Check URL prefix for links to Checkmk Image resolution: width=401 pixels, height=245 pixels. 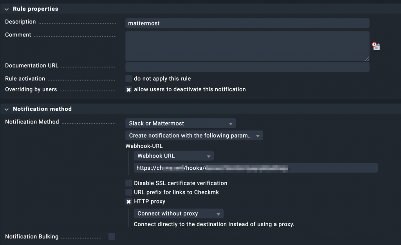click(128, 192)
